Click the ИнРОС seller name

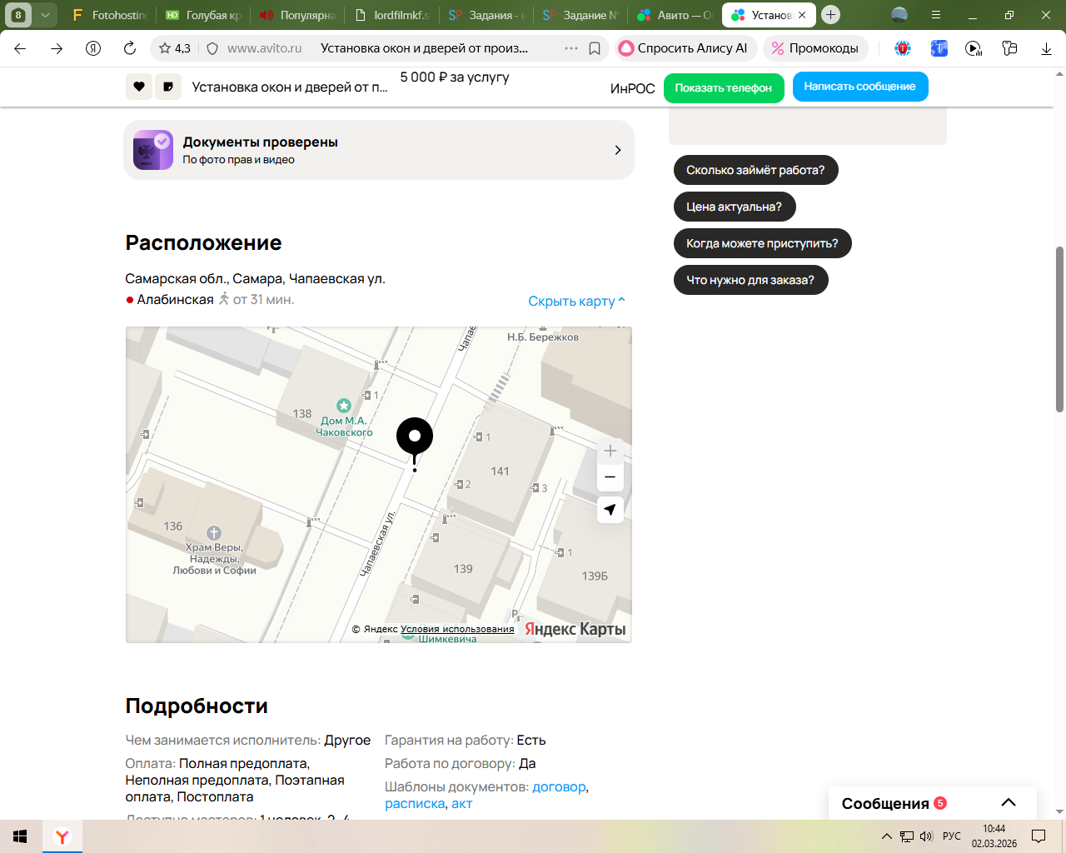633,88
